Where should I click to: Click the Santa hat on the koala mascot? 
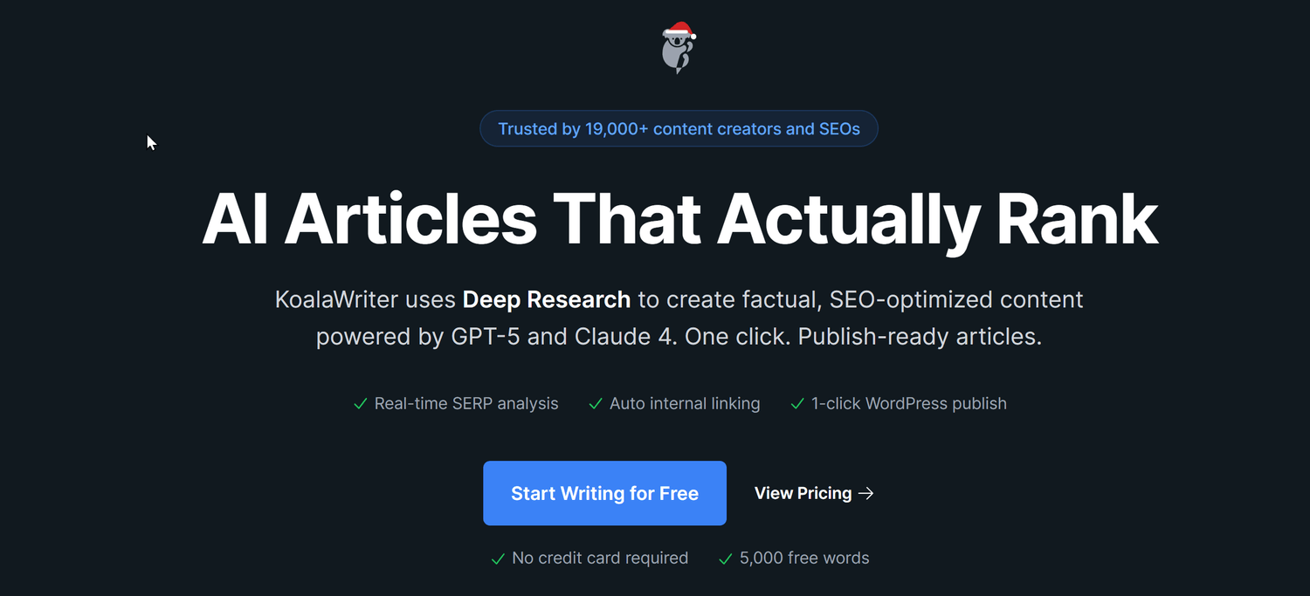680,29
